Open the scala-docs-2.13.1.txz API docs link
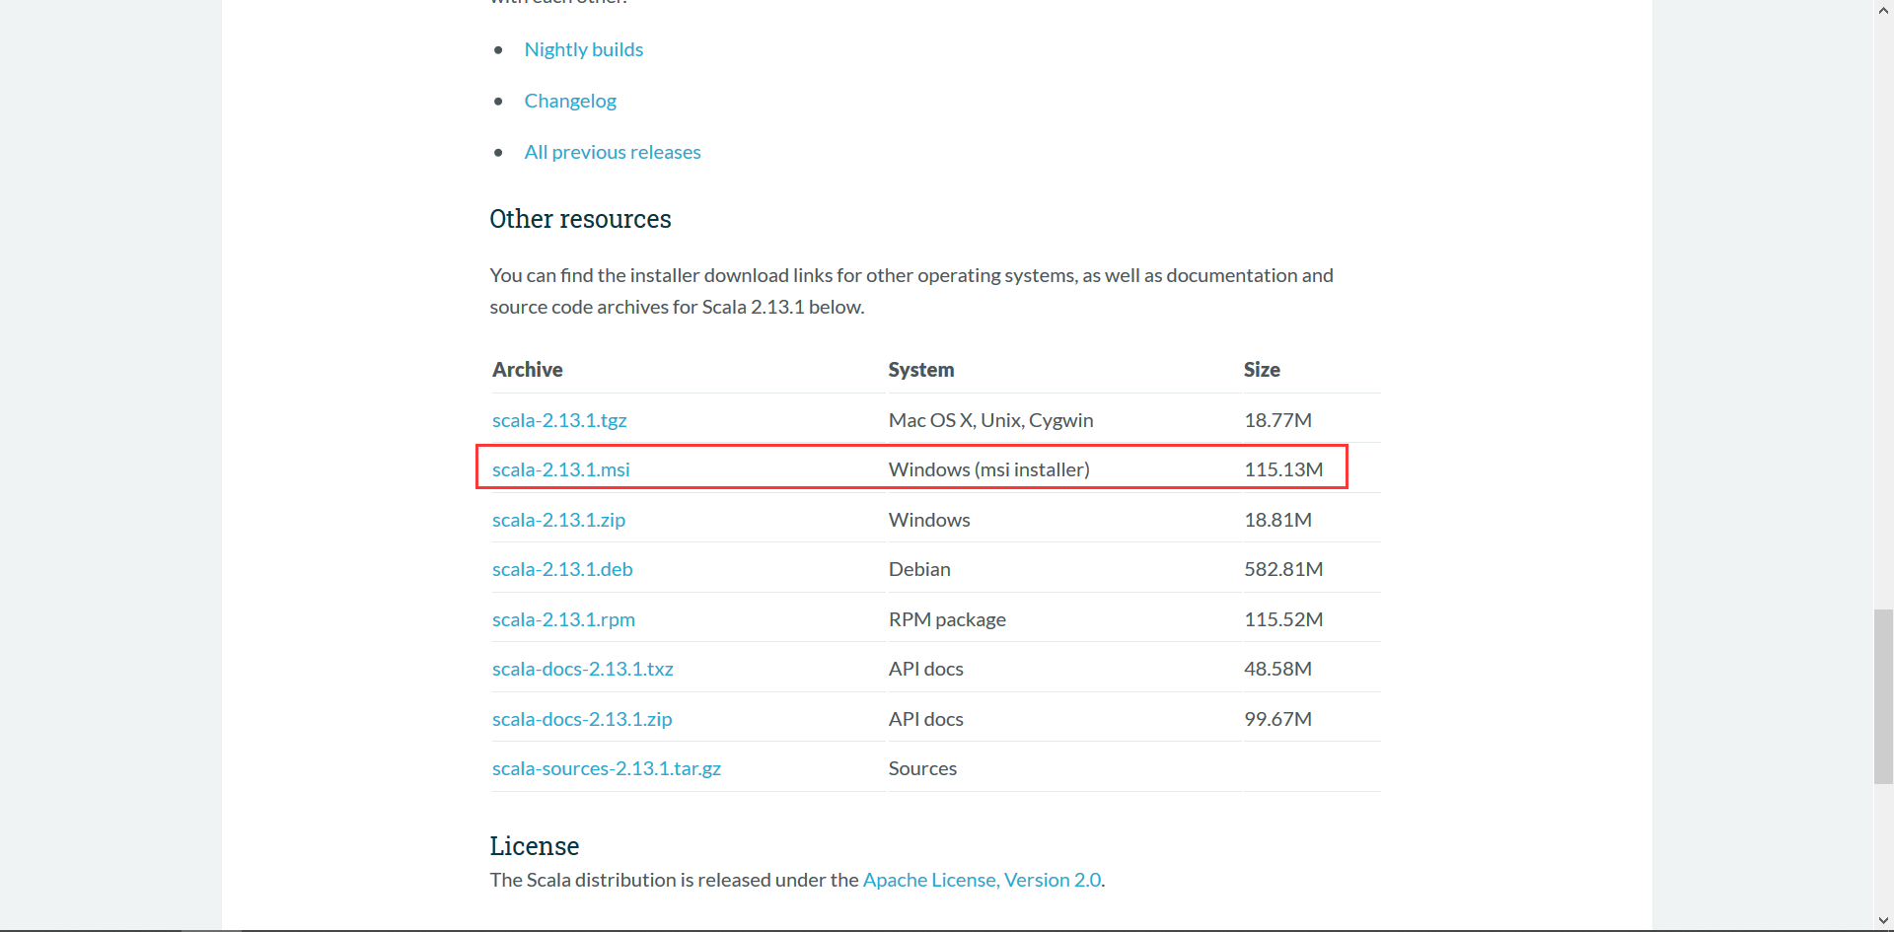Screen dimensions: 1894x932 click(x=582, y=669)
